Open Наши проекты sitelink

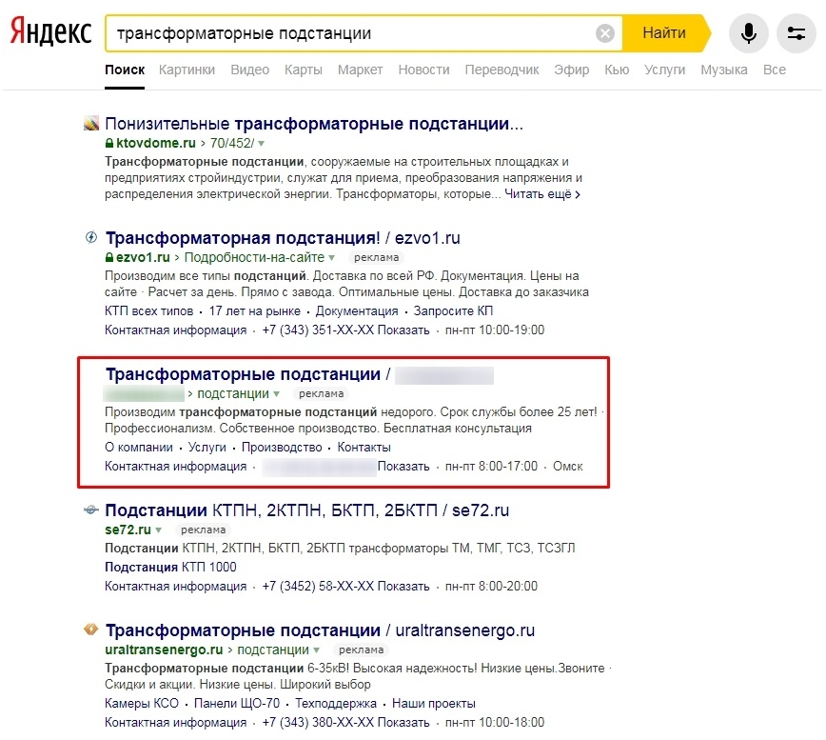click(x=434, y=703)
